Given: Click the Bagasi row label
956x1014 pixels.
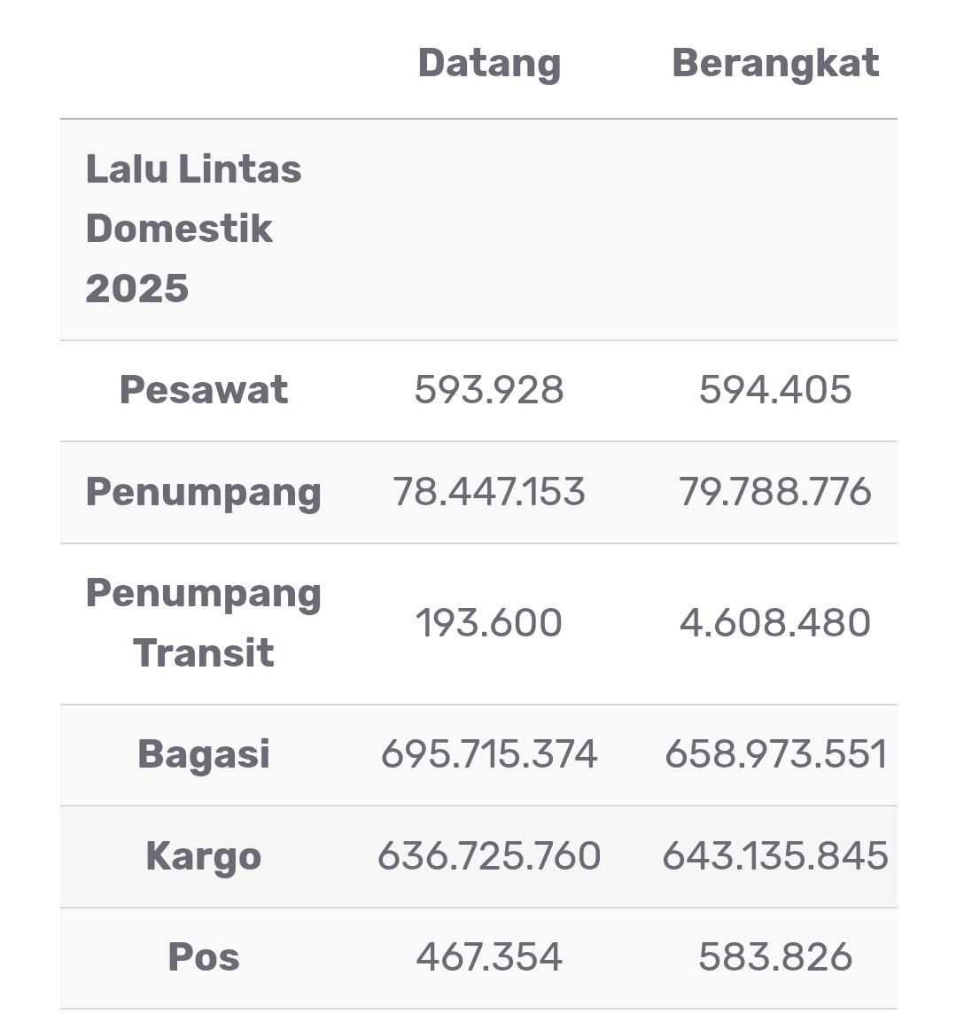Looking at the screenshot, I should click(204, 754).
